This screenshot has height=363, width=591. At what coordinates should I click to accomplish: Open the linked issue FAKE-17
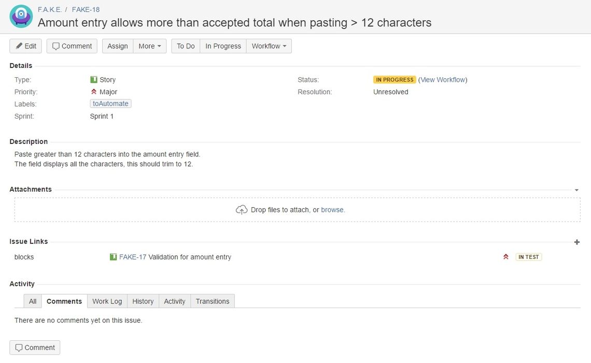[133, 257]
